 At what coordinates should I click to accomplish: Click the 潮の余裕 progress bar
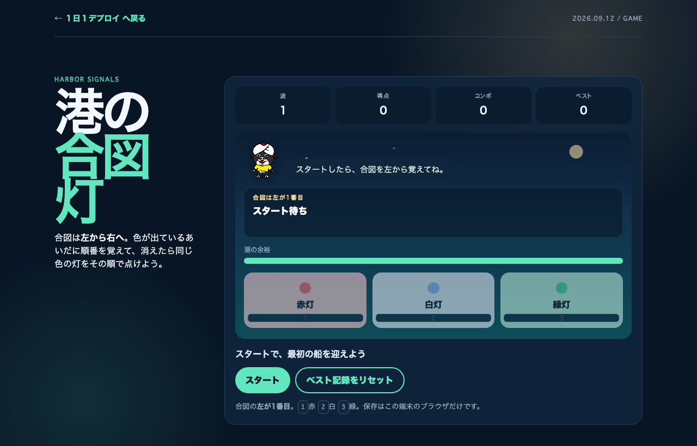[x=433, y=261]
